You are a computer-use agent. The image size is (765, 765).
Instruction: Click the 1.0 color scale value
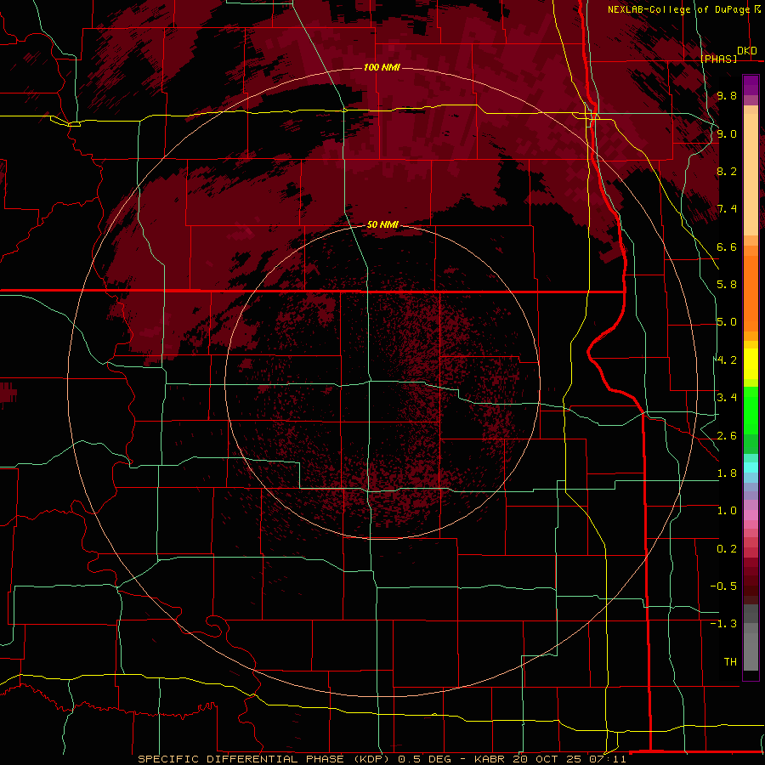tap(727, 511)
